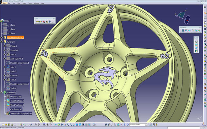Expand the Join.1 node
207x129 pixels.
pos(4,67)
